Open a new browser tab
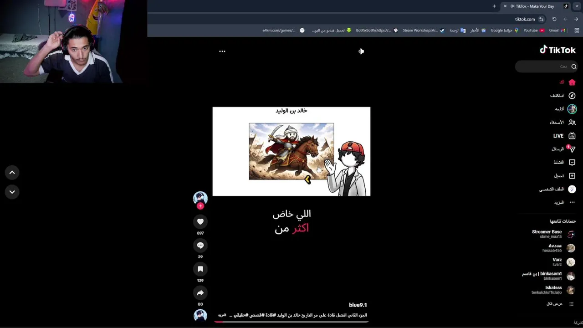This screenshot has width=583, height=328. point(494,6)
